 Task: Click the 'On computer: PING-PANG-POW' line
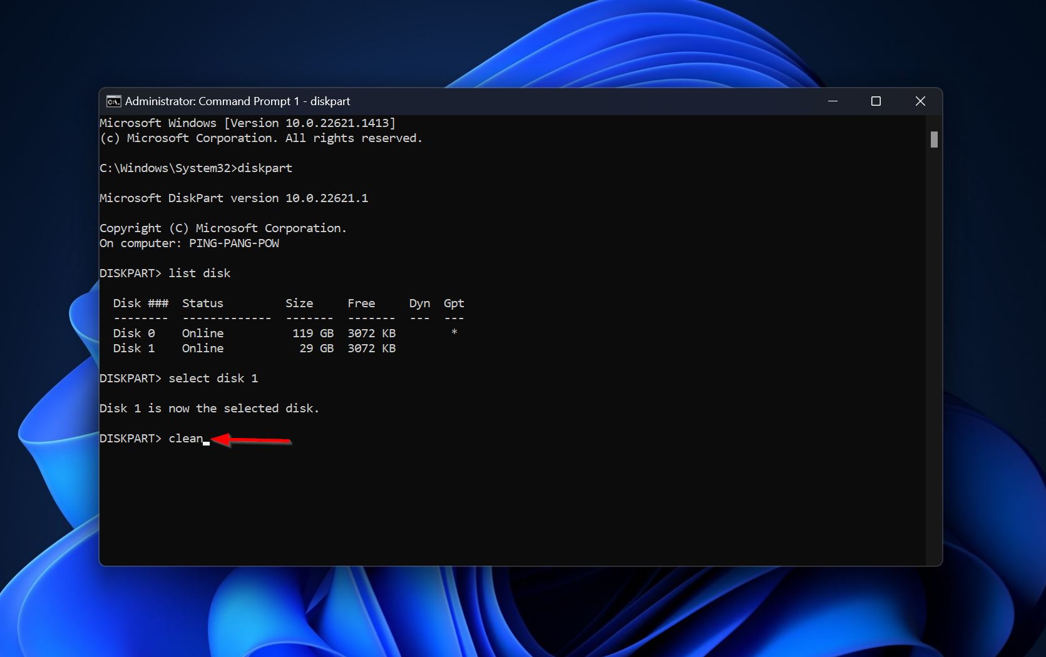click(189, 243)
